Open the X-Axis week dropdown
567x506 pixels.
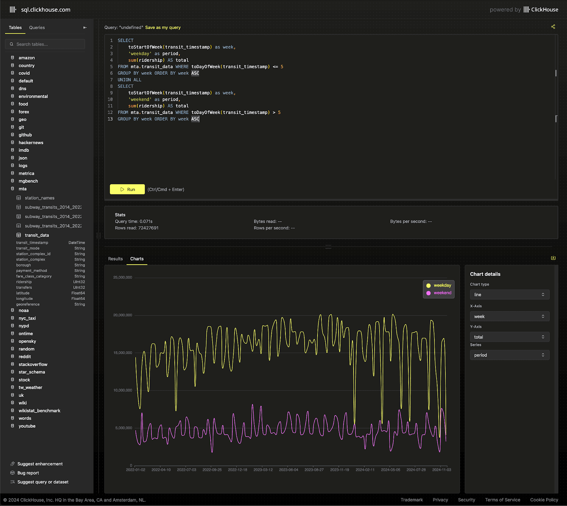point(509,317)
